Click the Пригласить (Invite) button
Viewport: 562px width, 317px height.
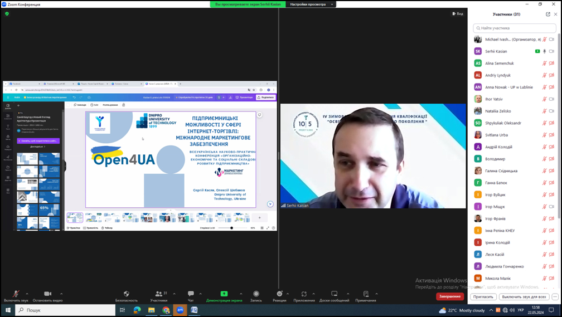(483, 297)
